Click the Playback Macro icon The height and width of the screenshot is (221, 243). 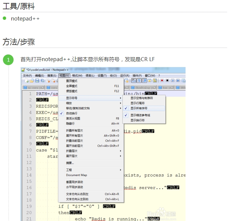click(173, 81)
